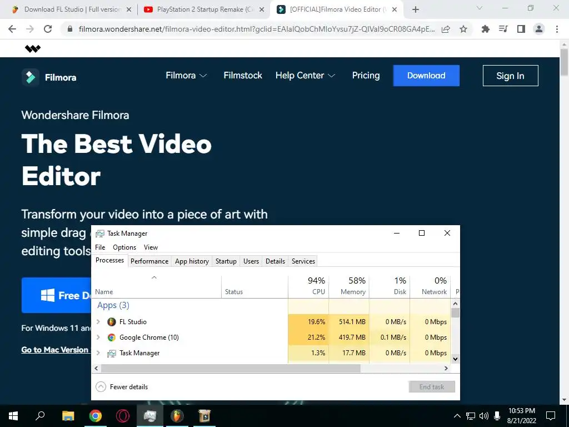The width and height of the screenshot is (569, 427).
Task: Click the Sign In button
Action: [x=510, y=76]
